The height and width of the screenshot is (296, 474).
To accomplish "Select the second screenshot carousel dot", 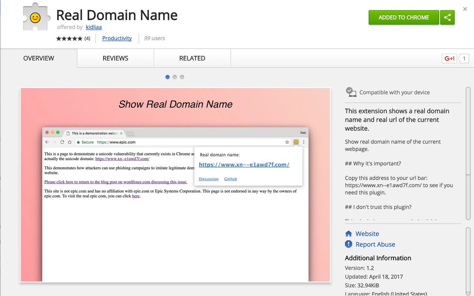I will [x=175, y=77].
